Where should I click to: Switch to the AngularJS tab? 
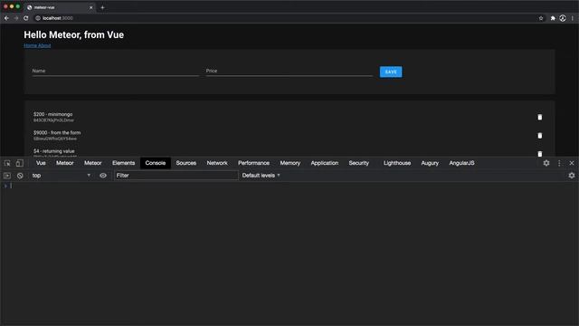tap(461, 163)
